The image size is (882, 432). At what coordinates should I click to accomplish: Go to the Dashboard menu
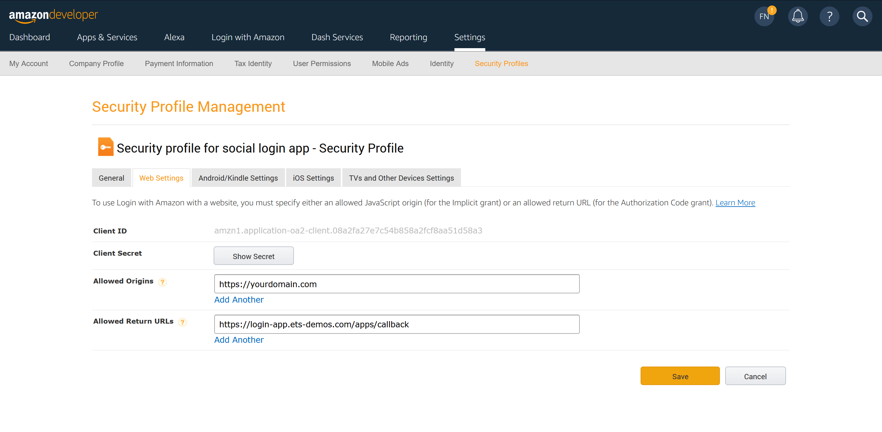tap(30, 37)
